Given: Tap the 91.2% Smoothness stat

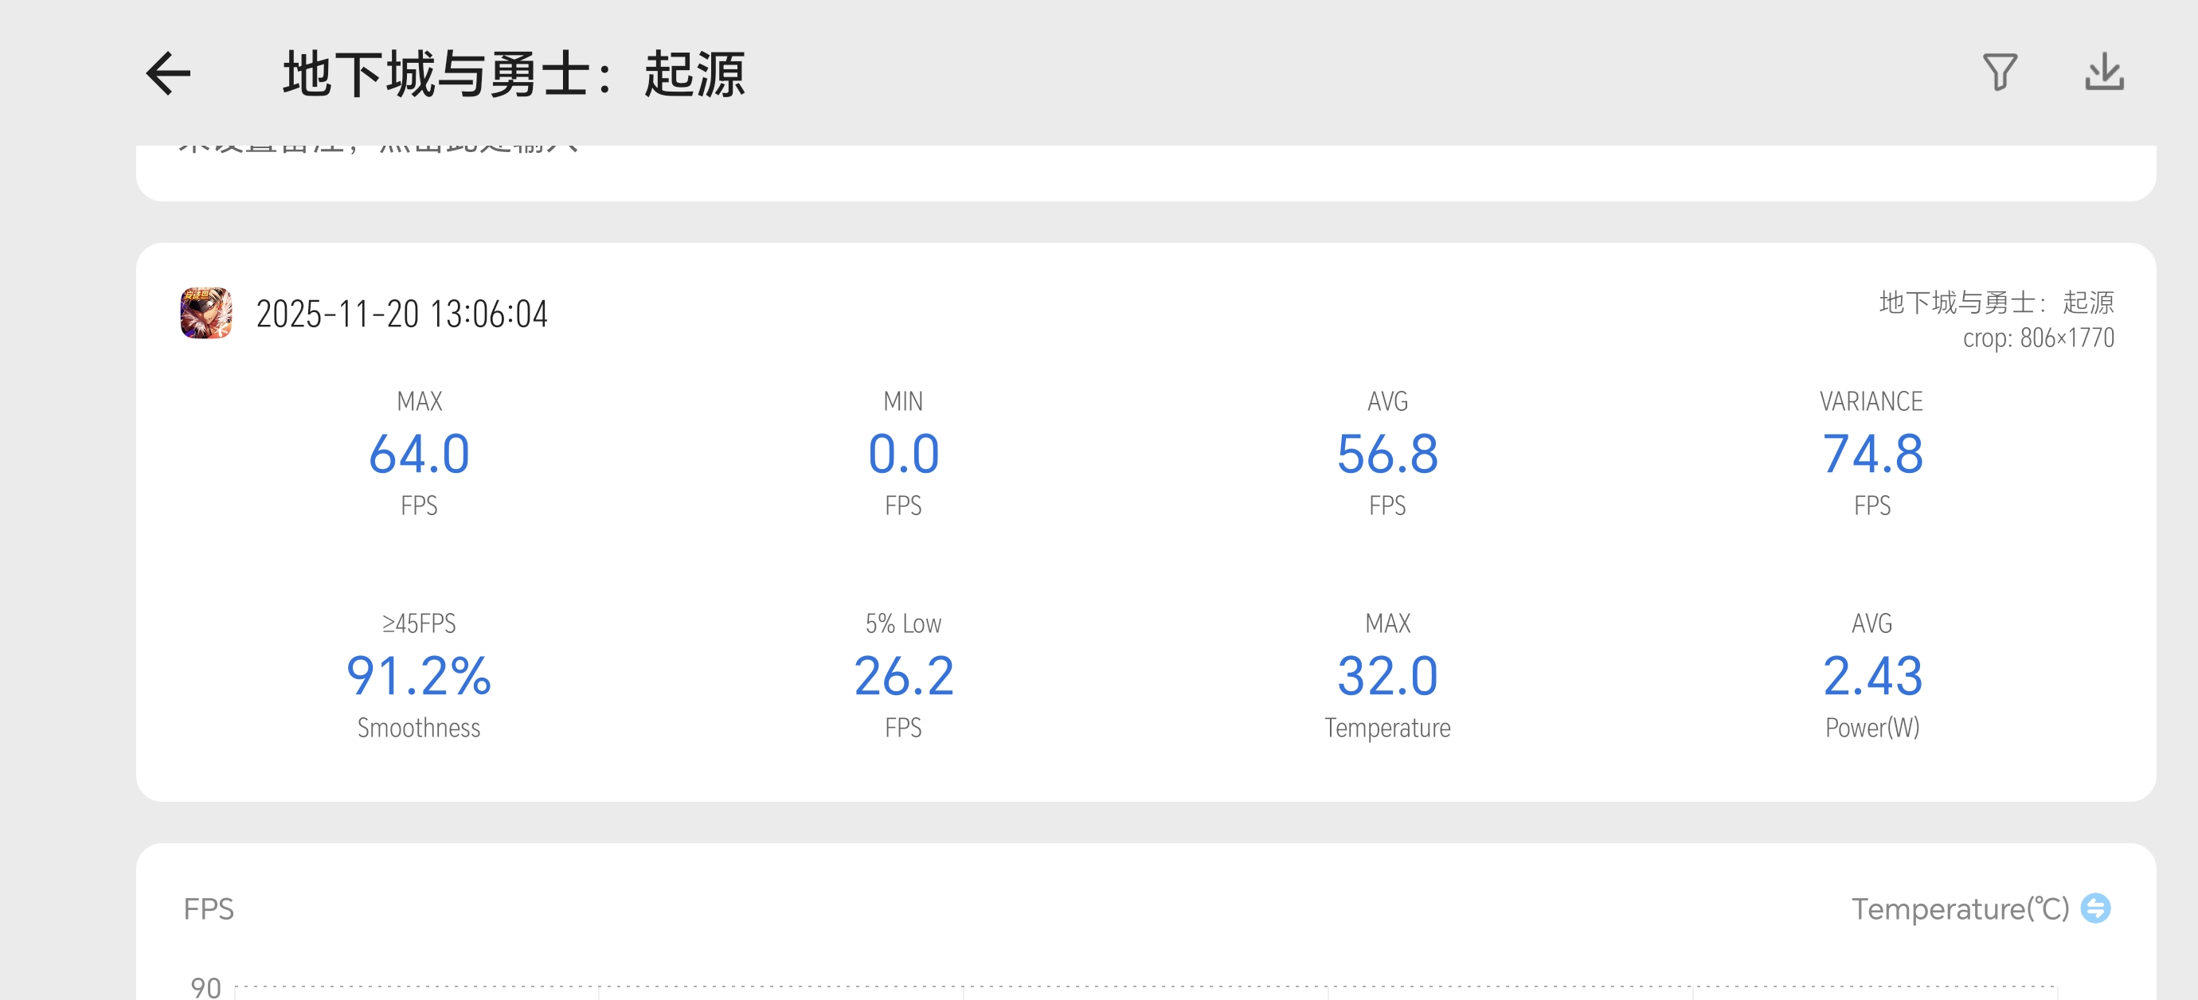Looking at the screenshot, I should 419,676.
